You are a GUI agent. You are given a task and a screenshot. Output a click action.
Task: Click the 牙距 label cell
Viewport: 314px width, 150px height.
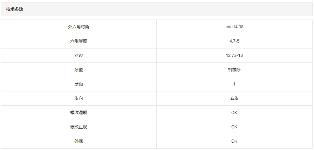78,84
